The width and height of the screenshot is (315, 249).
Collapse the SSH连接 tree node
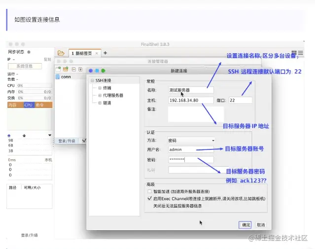92,80
